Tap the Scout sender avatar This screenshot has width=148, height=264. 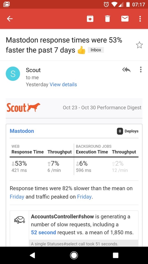[13, 74]
